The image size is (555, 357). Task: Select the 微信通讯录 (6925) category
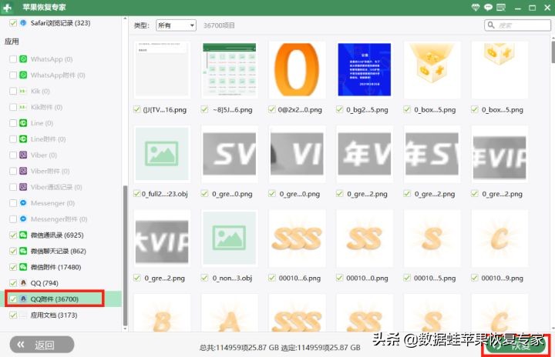tap(56, 235)
